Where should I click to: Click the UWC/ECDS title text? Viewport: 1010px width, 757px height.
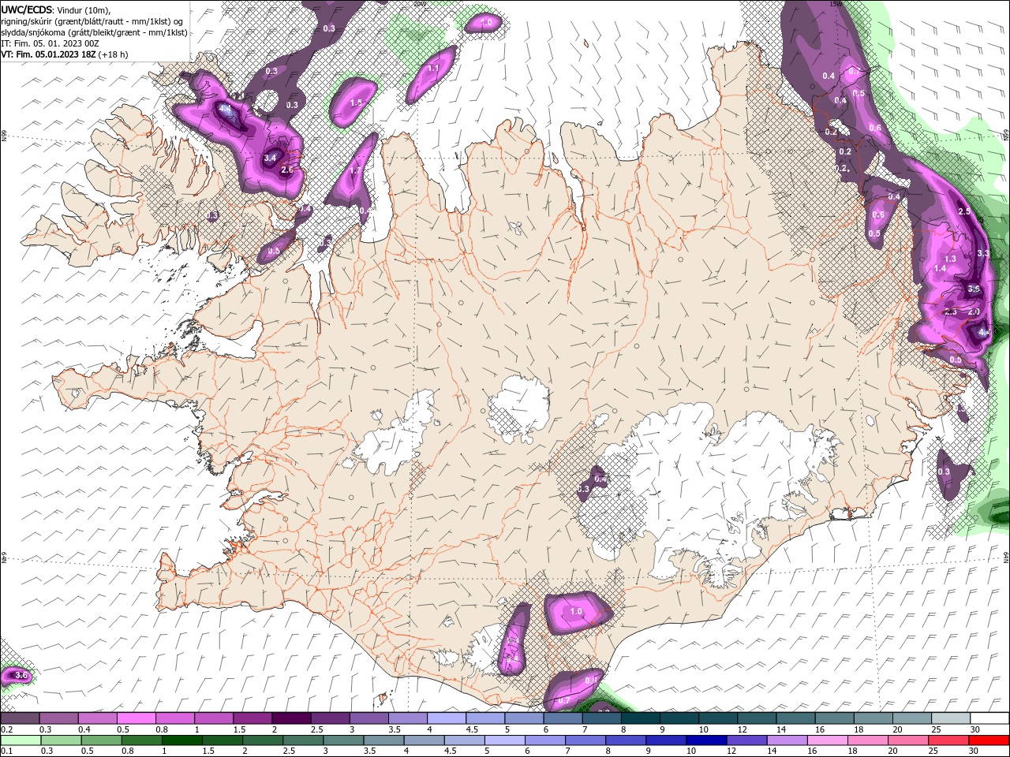(27, 9)
